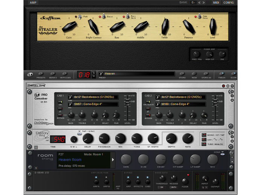Viewport: 260px width, 195px height.
Task: Toggle the Room Thing Hold button
Action: point(223,154)
